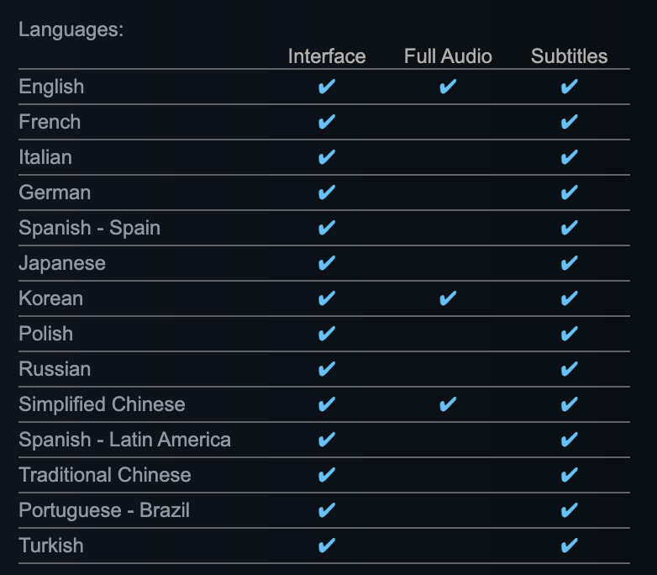Click Simplified Chinese Full Audio checkmark
This screenshot has height=575, width=657.
448,404
